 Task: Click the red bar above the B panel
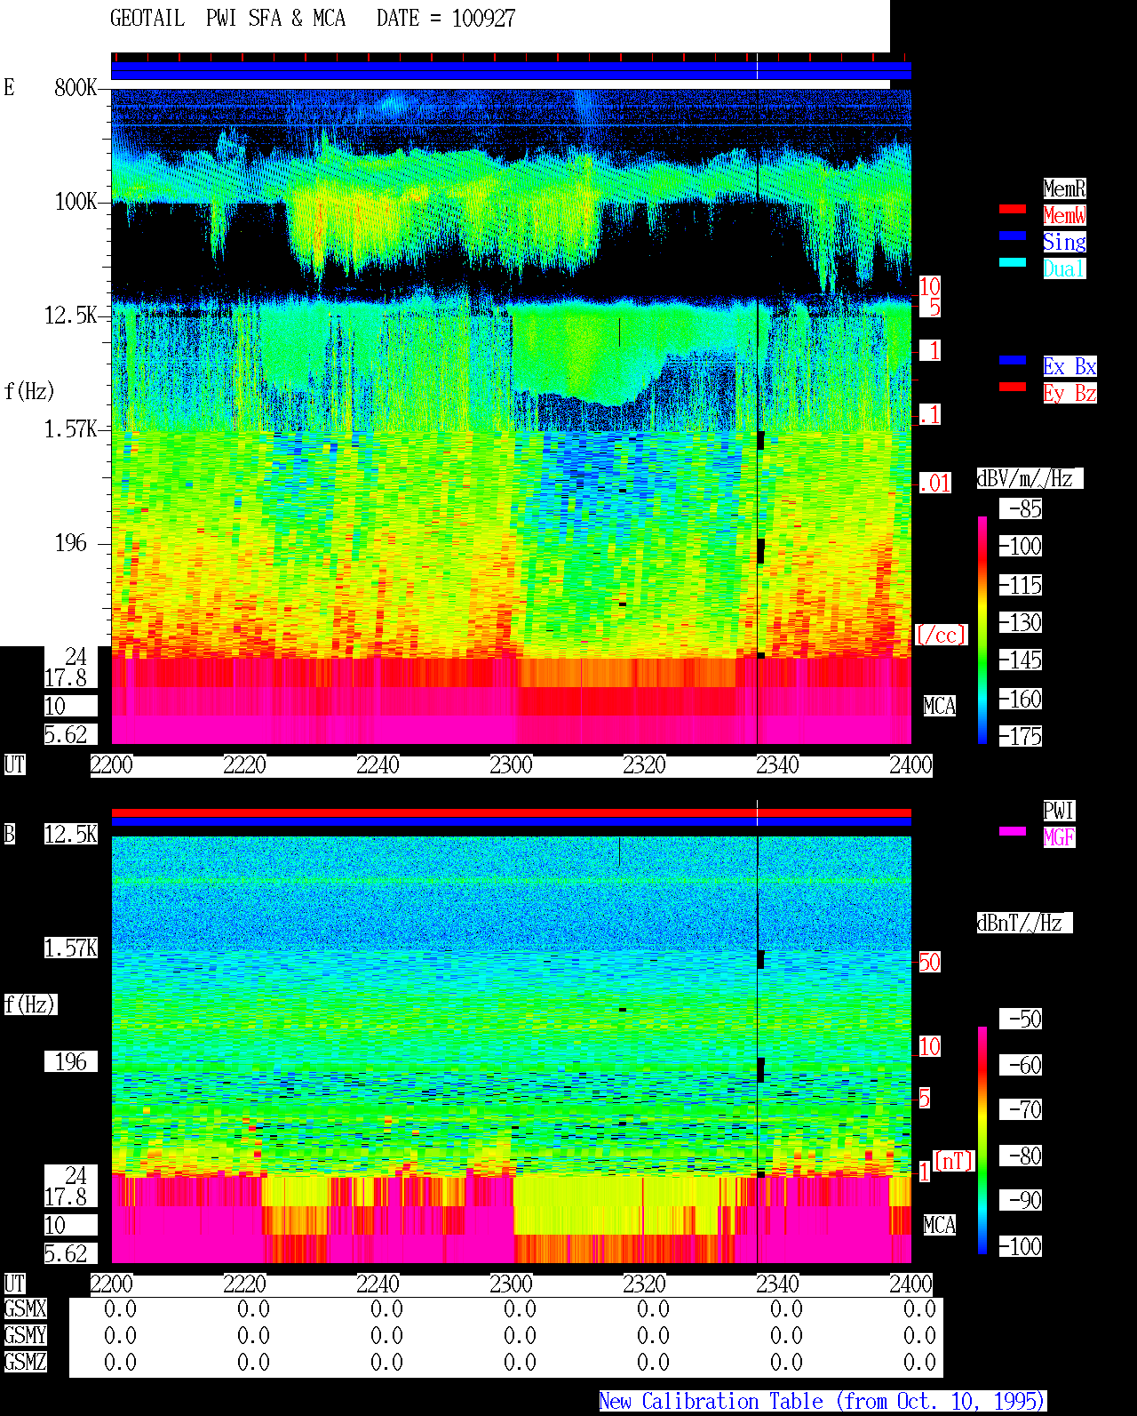point(511,812)
